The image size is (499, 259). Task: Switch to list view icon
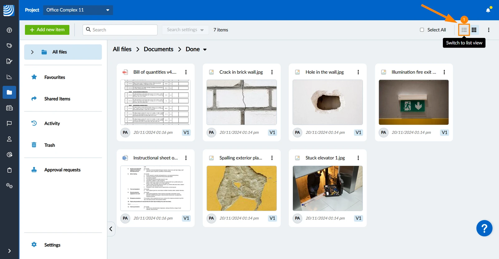464,30
